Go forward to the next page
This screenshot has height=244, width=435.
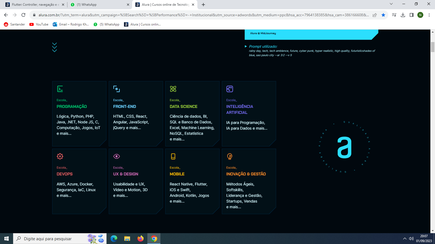pos(15,15)
